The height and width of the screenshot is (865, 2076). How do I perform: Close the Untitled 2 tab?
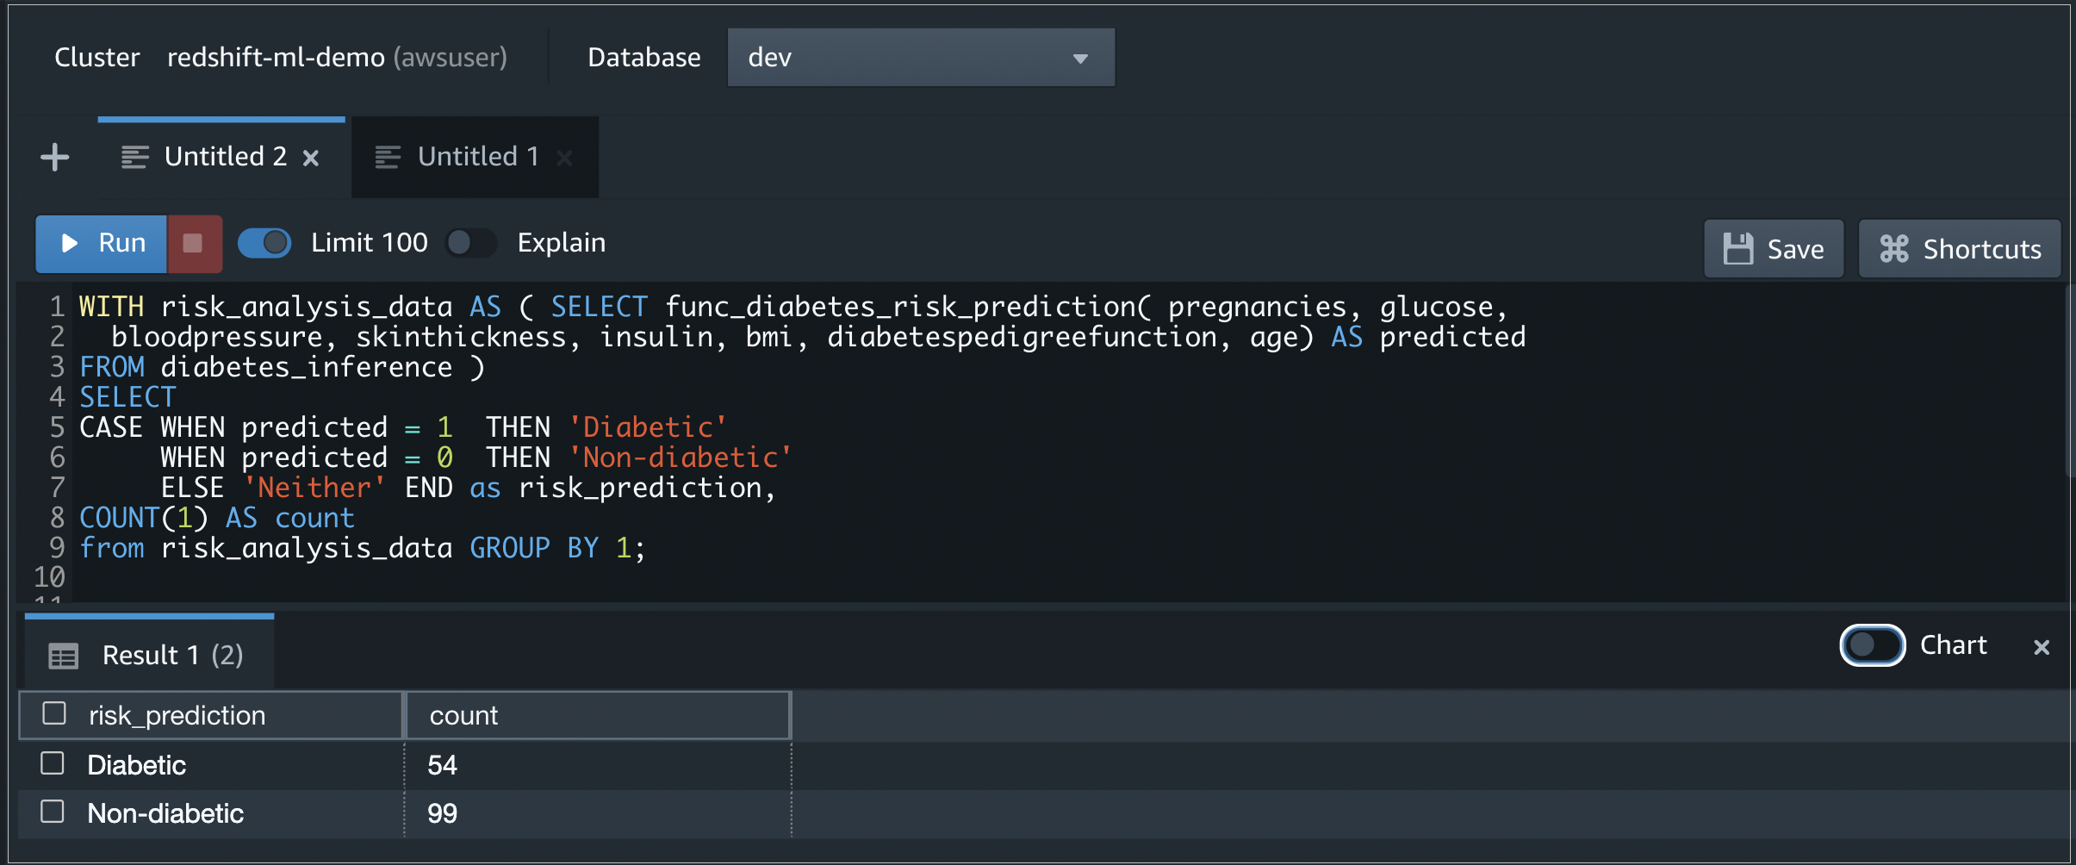click(311, 156)
